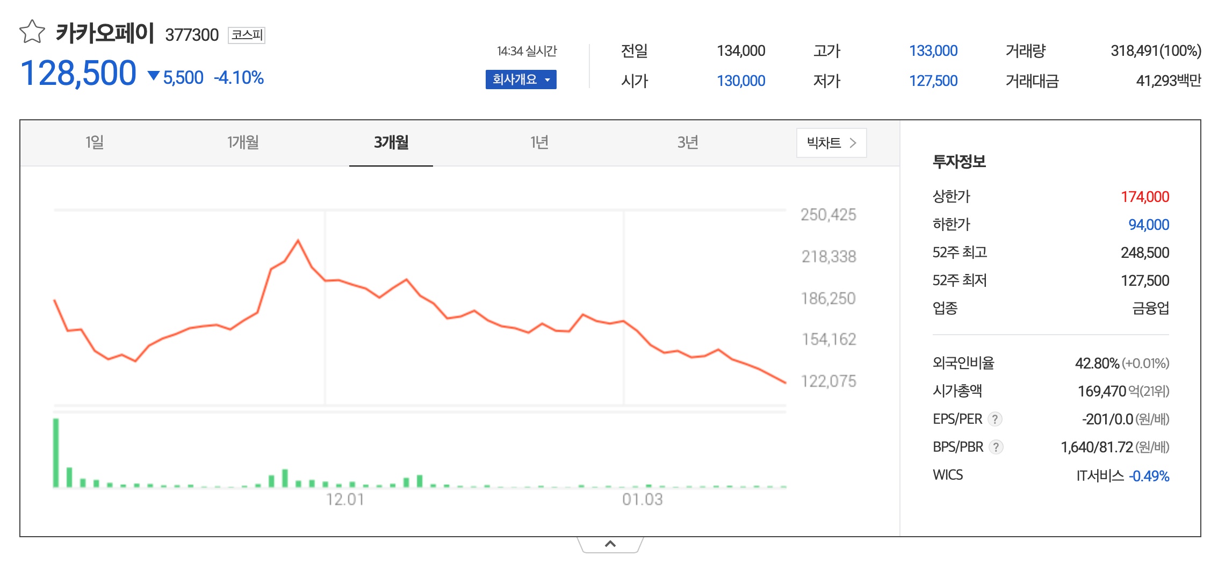The width and height of the screenshot is (1218, 563).
Task: Click the 14:34 실시간 timestamp
Action: (527, 51)
